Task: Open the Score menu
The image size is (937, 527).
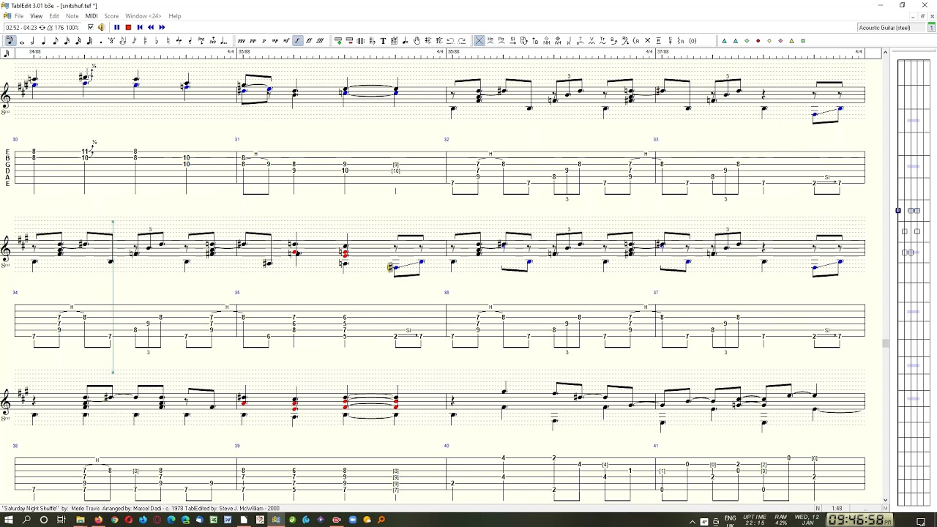Action: pos(111,16)
